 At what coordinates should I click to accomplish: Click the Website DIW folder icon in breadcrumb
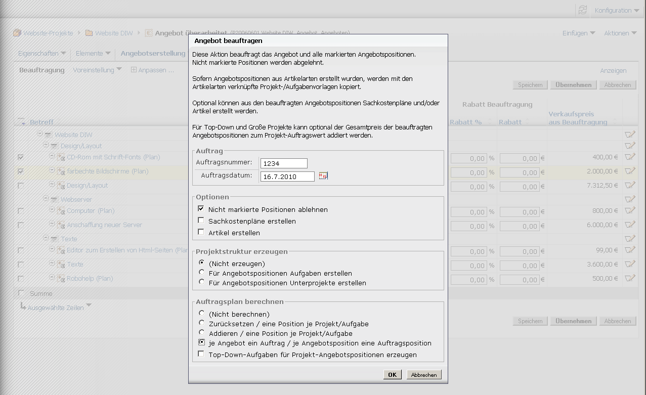pyautogui.click(x=89, y=33)
